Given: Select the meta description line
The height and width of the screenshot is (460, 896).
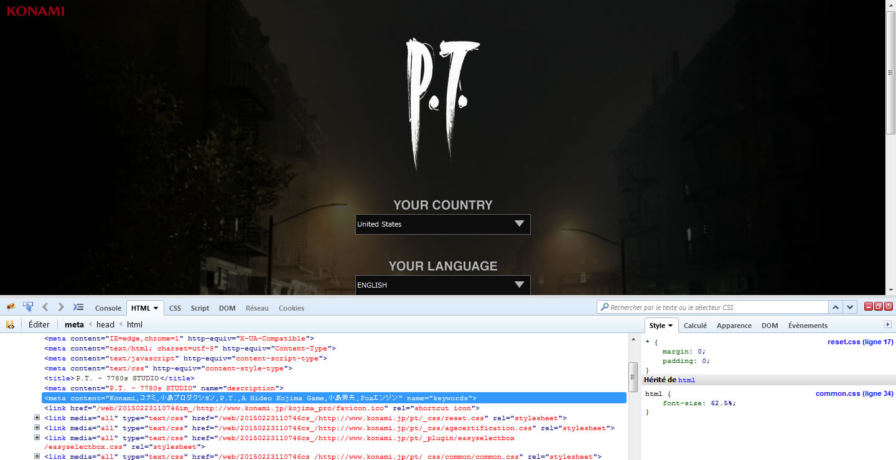Looking at the screenshot, I should [164, 388].
